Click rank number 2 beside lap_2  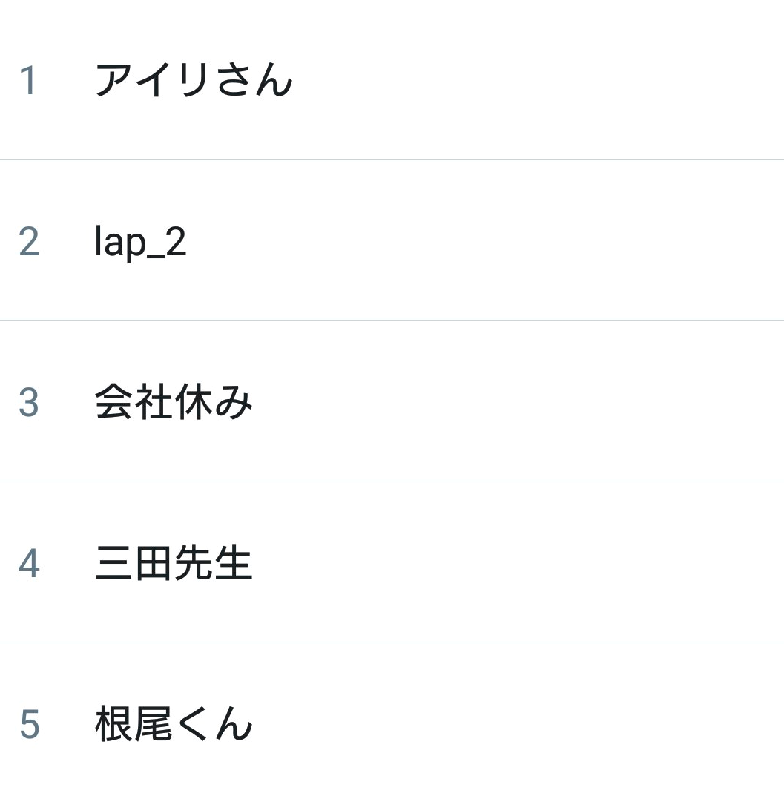29,241
